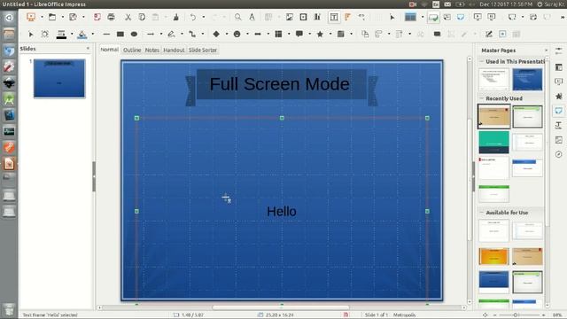The width and height of the screenshot is (567, 319).
Task: Click the Insert Image icon
Action: pos(290,17)
